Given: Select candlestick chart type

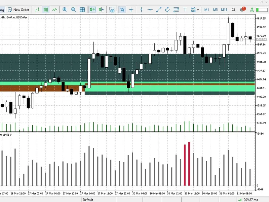Looking at the screenshot, I should [x=46, y=10].
